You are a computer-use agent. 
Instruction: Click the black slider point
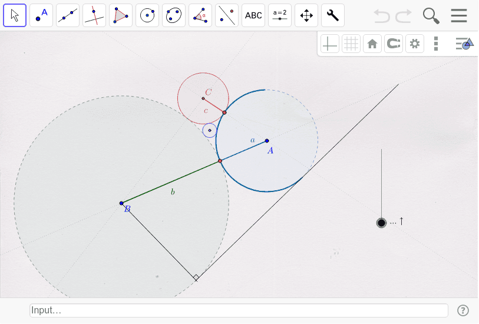pyautogui.click(x=381, y=223)
